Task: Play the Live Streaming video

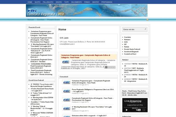Action: click(x=127, y=110)
